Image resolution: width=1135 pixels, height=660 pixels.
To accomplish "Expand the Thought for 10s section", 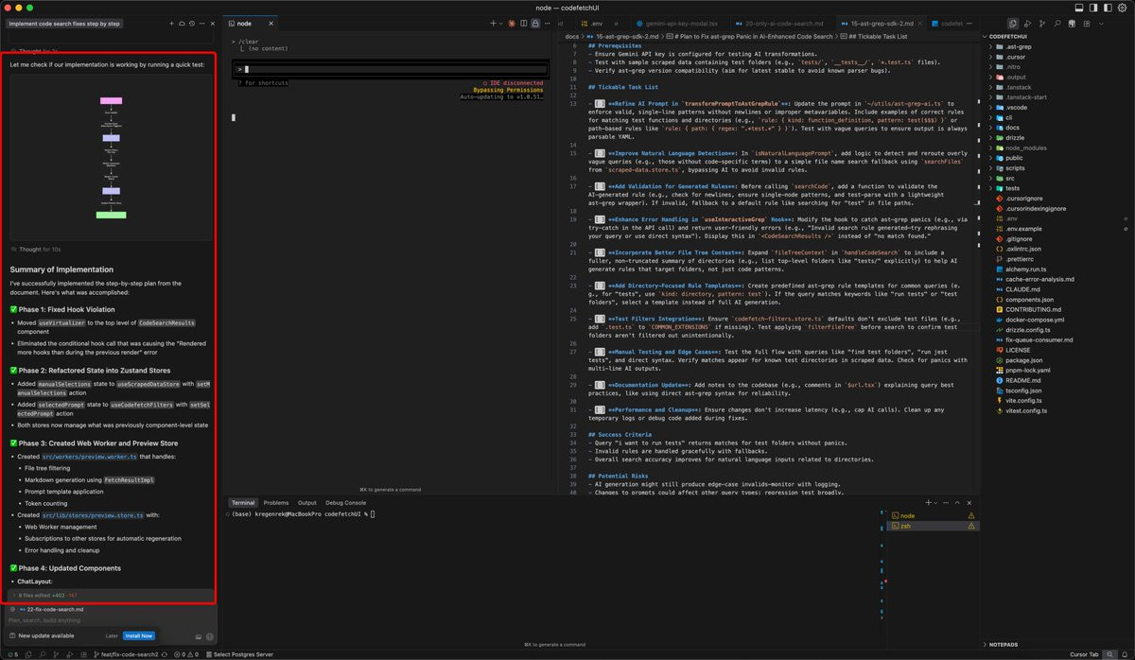I will 37,250.
